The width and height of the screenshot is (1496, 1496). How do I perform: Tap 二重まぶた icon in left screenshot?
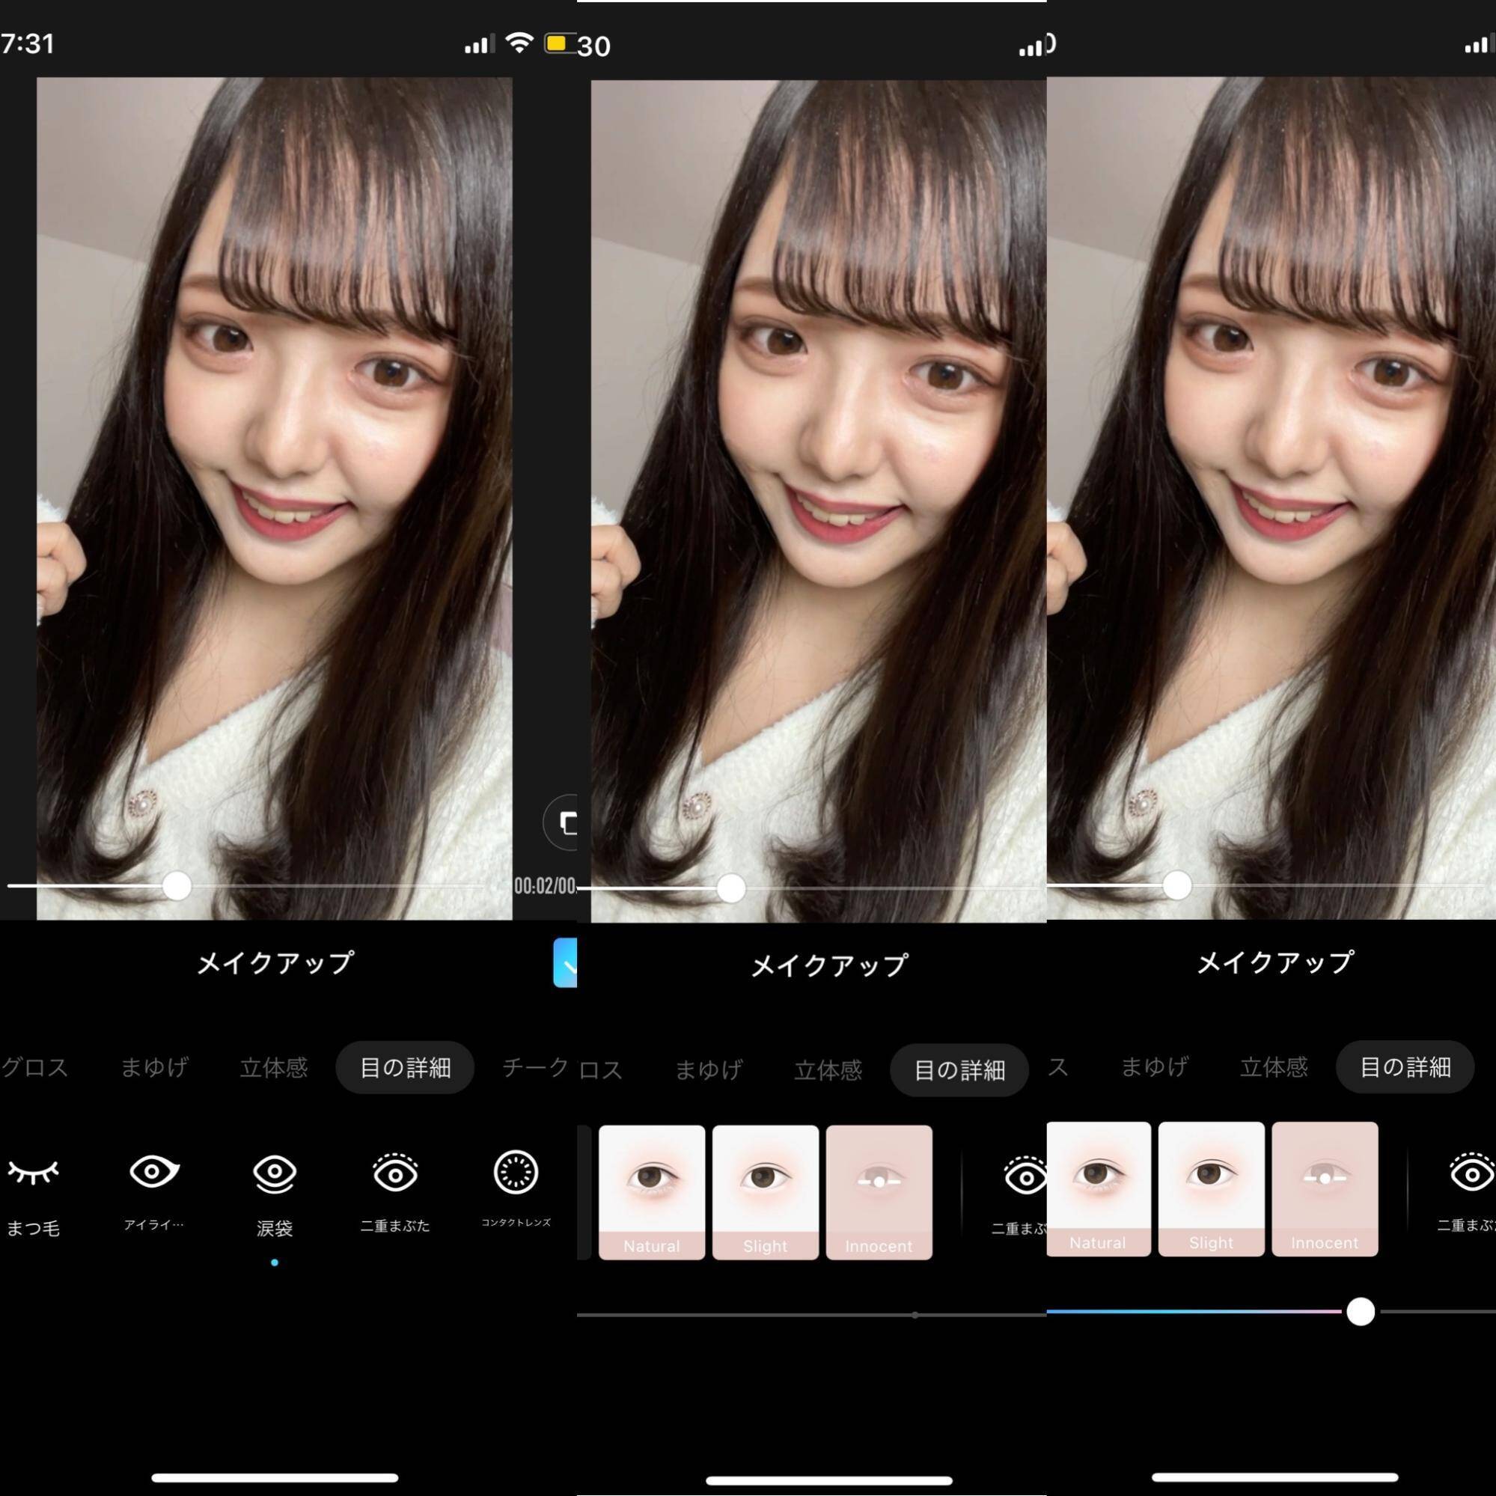[x=395, y=1171]
